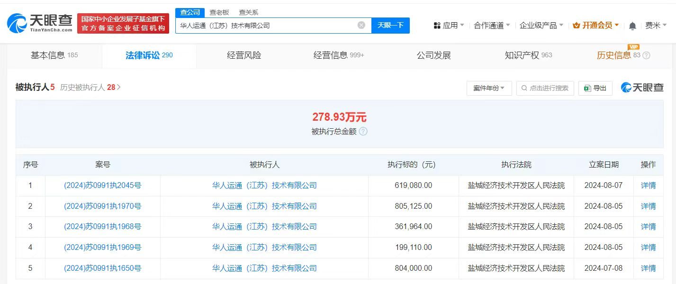Open the 应用 apps grid menu

coord(448,26)
